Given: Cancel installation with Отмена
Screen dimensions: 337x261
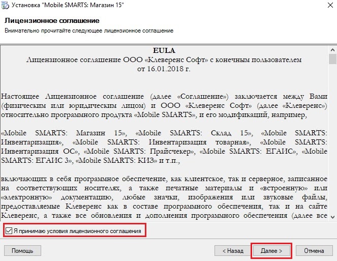Looking at the screenshot, I should click(314, 251).
